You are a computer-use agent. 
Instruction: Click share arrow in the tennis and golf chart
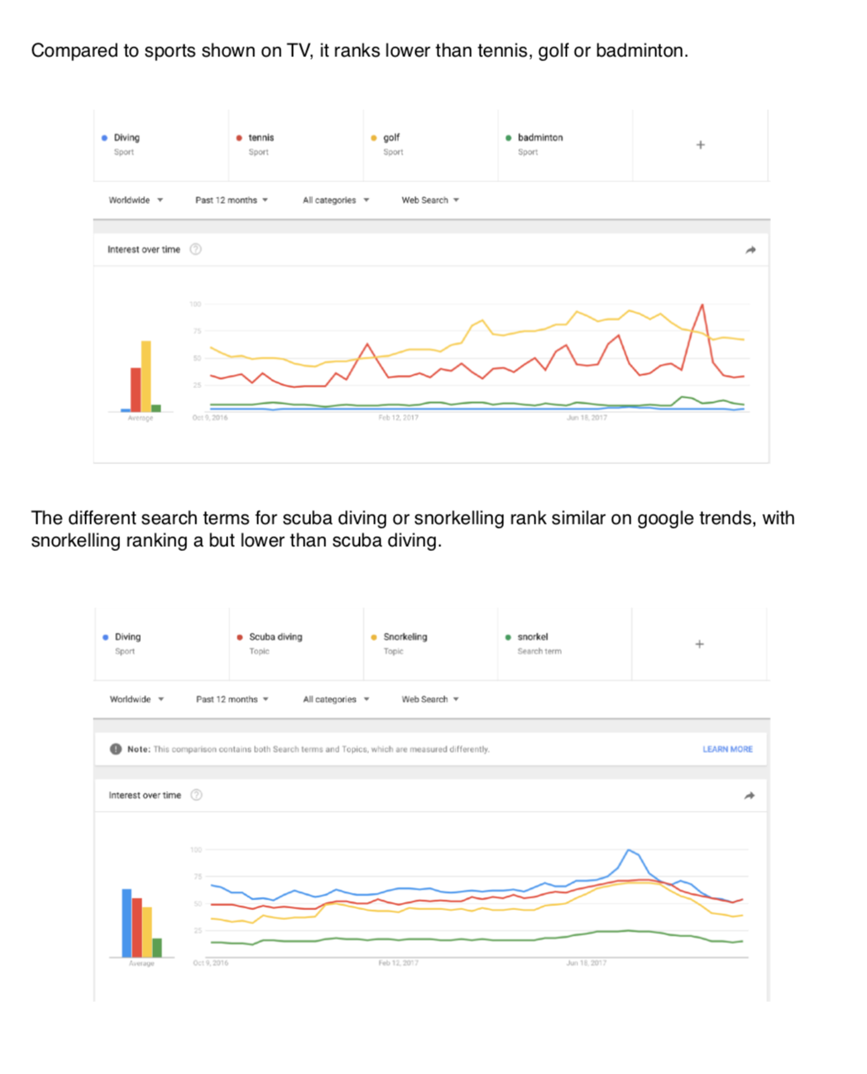pyautogui.click(x=750, y=250)
